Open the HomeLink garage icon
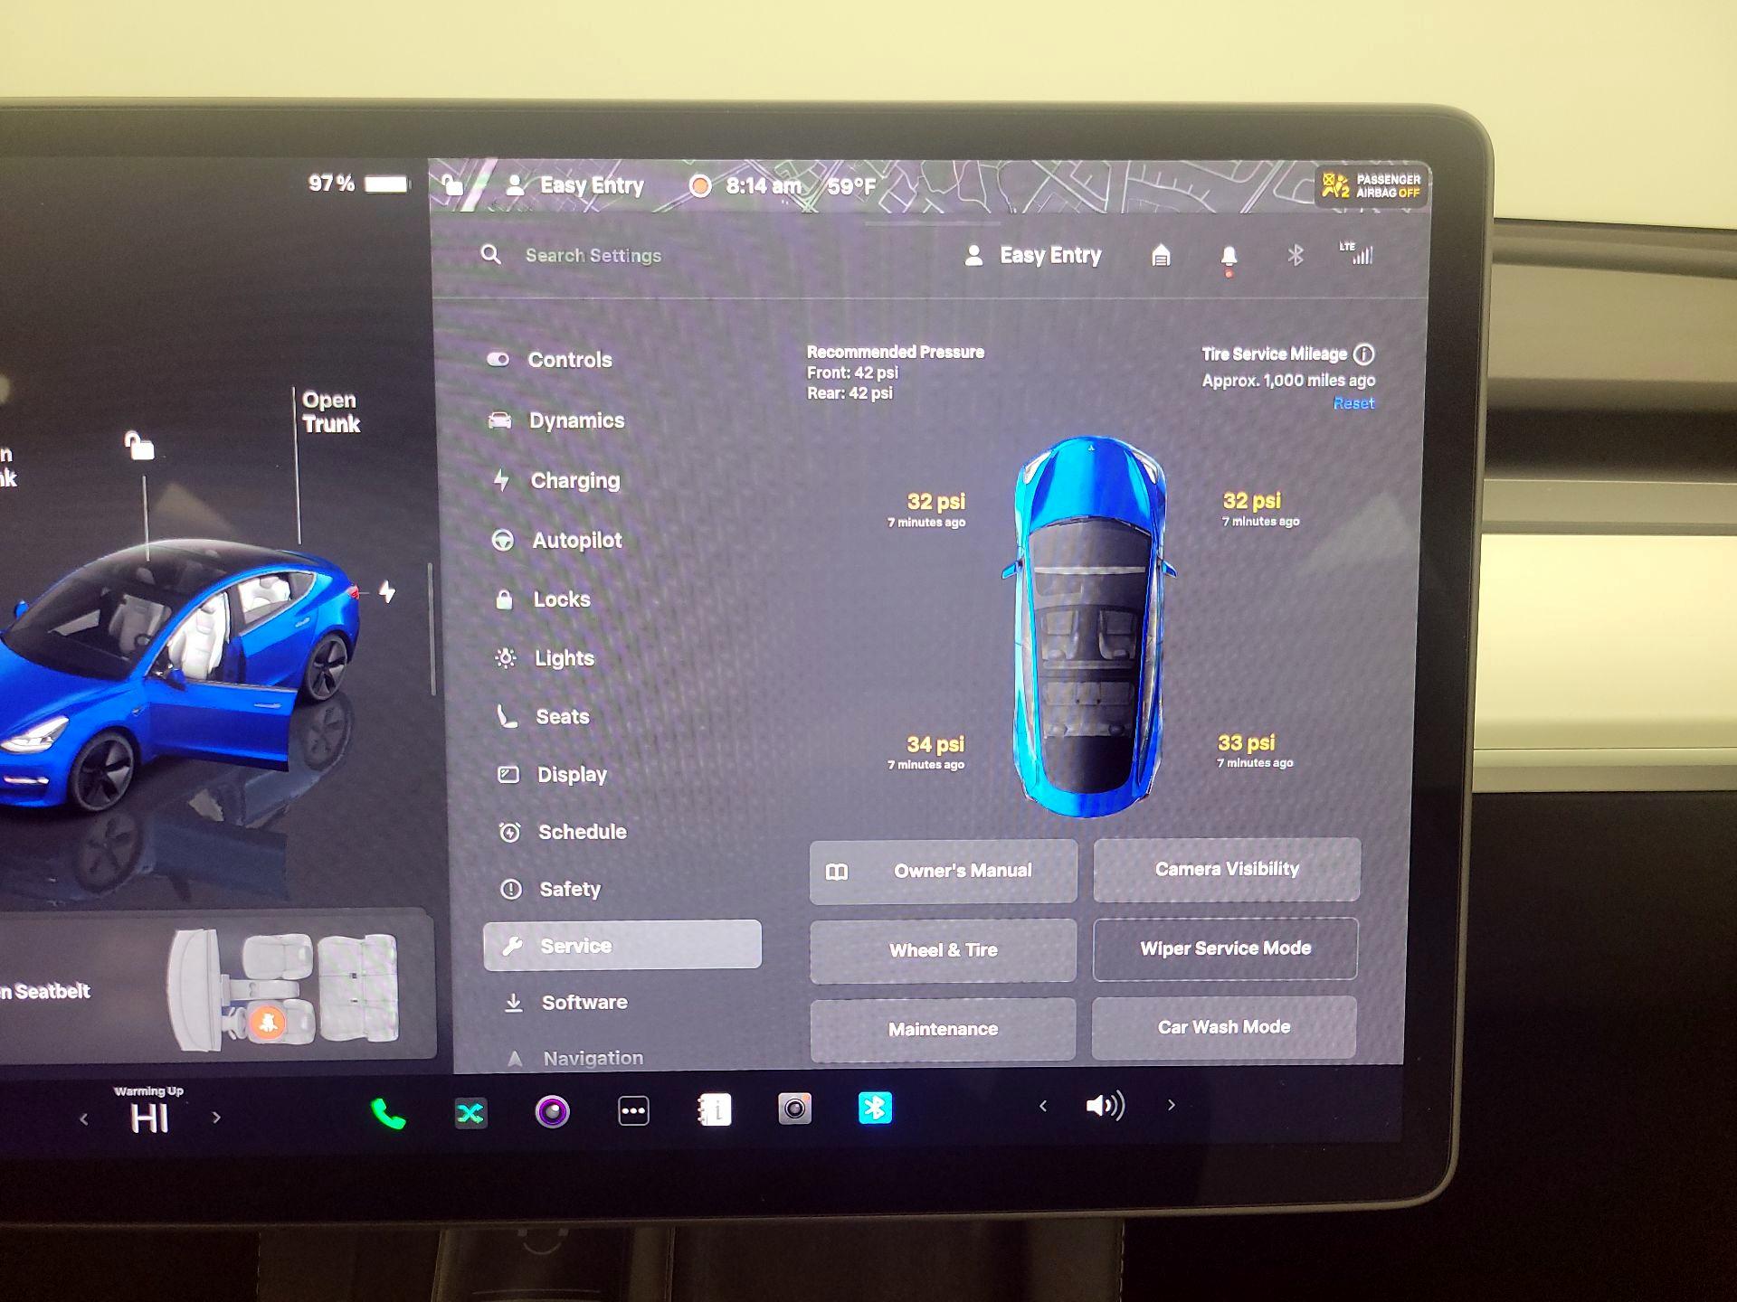The height and width of the screenshot is (1302, 1737). tap(1161, 256)
